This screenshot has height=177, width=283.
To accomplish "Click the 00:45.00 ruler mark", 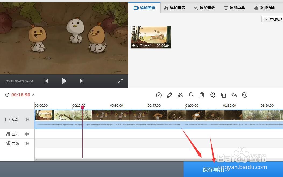I will [154, 105].
